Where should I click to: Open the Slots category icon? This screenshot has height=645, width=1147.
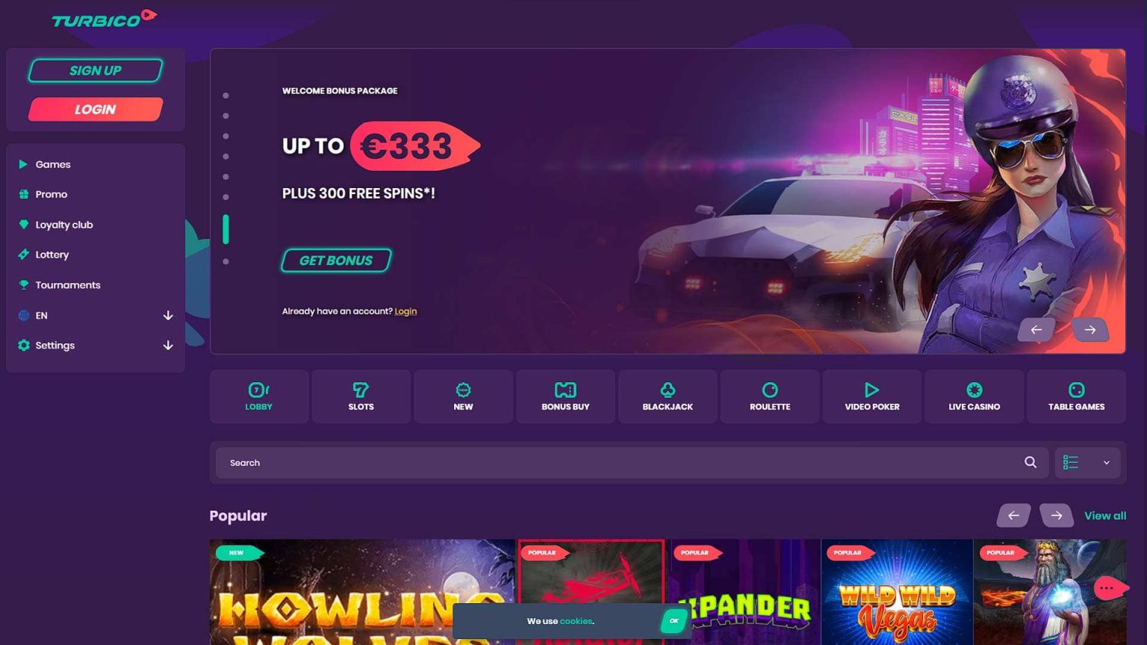[361, 390]
